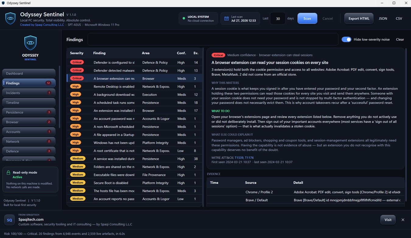
Task: Open the Dashboard section
Action: [x=29, y=73]
